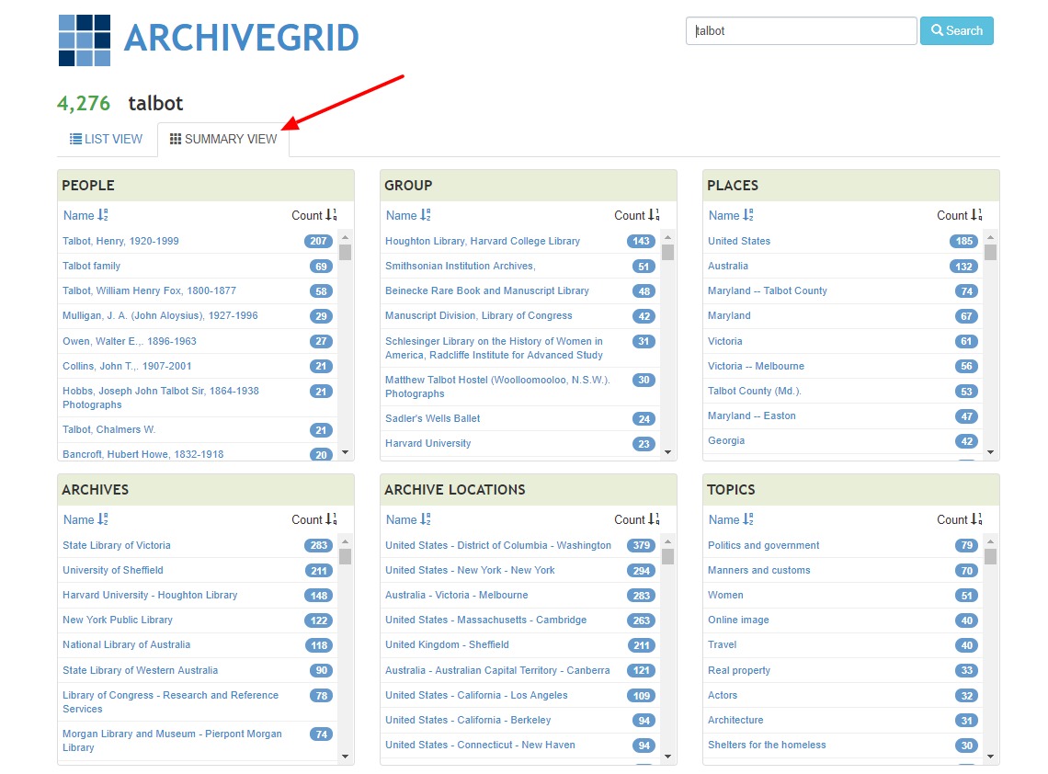This screenshot has height=774, width=1048.
Task: Click the 211 badge for University of Sheffield
Action: (x=318, y=570)
